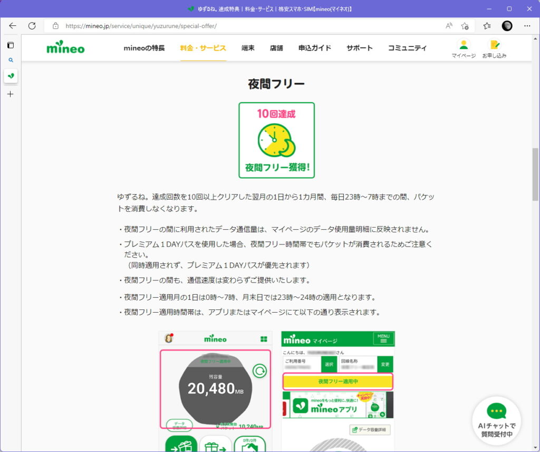Click the mineo app screenshot thumbnail
This screenshot has width=540, height=452.
[x=216, y=391]
